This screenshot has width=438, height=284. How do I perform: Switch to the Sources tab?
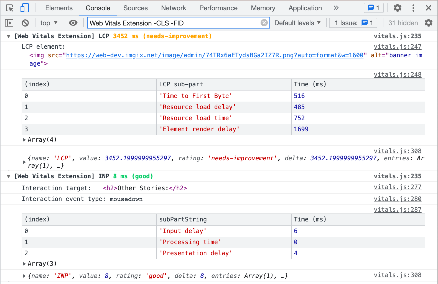(x=136, y=8)
